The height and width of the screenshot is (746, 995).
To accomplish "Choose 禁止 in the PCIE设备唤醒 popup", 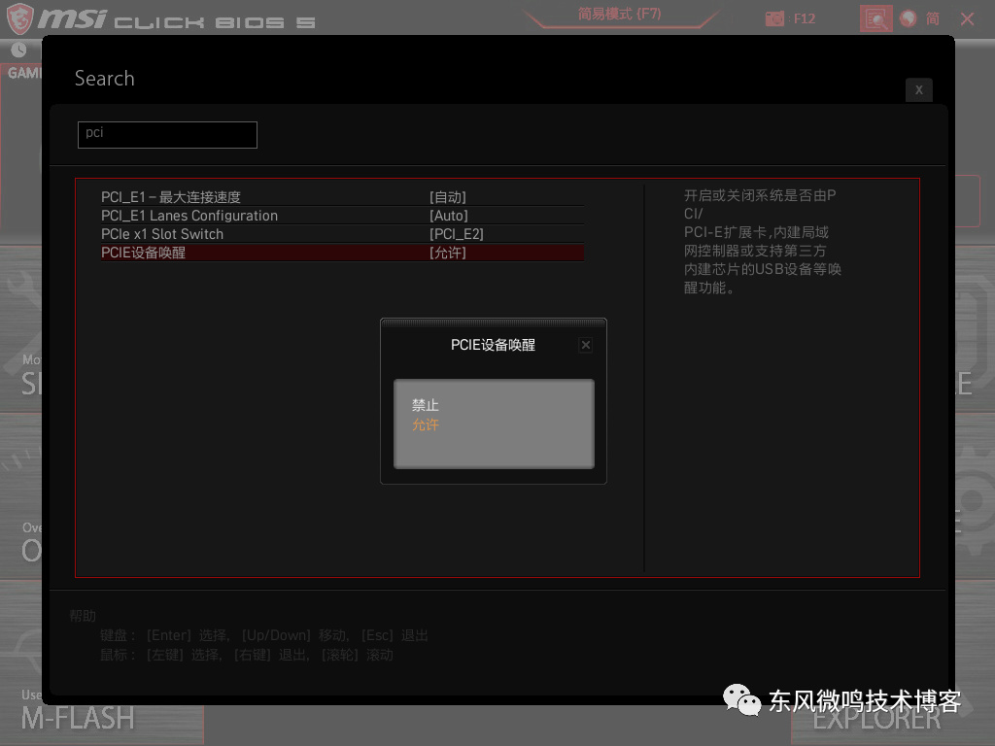I will pyautogui.click(x=426, y=405).
